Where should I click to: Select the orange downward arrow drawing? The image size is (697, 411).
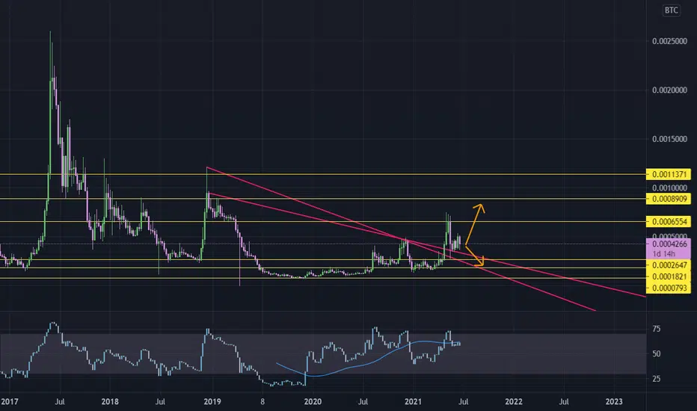click(476, 256)
